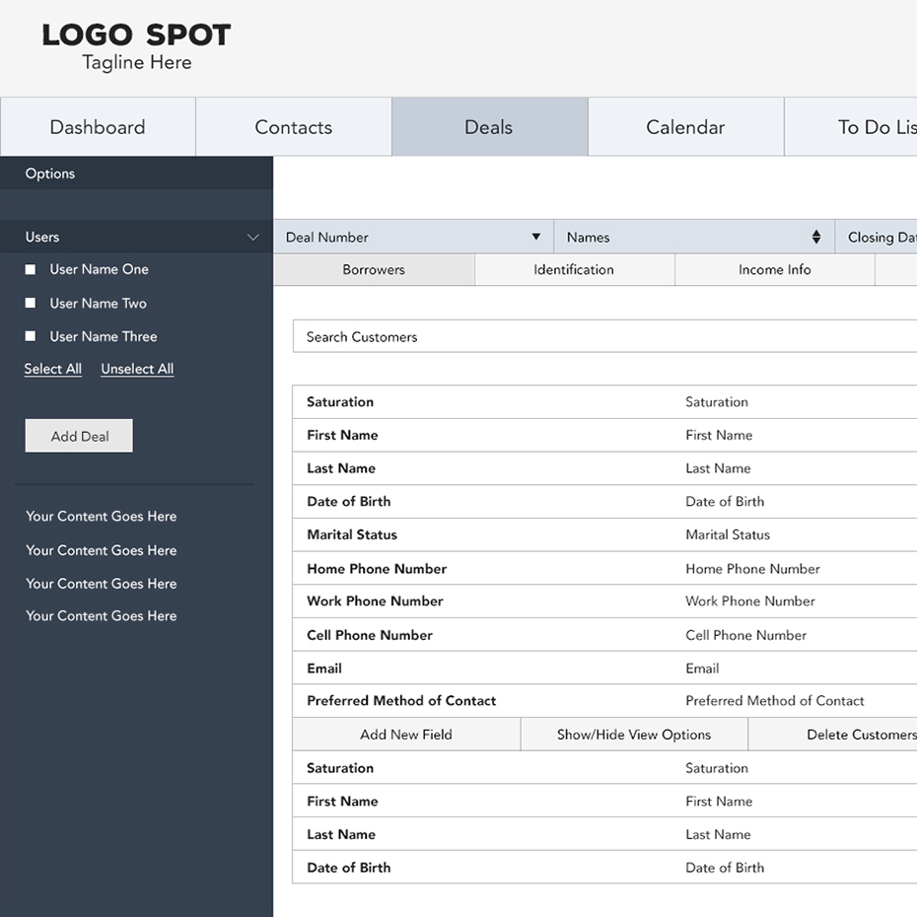Open the Contacts tab
Image resolution: width=917 pixels, height=917 pixels.
point(293,127)
